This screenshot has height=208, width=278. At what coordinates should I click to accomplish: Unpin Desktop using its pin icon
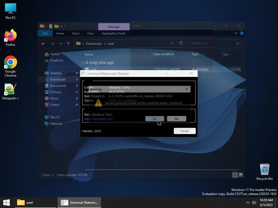[x=77, y=73]
